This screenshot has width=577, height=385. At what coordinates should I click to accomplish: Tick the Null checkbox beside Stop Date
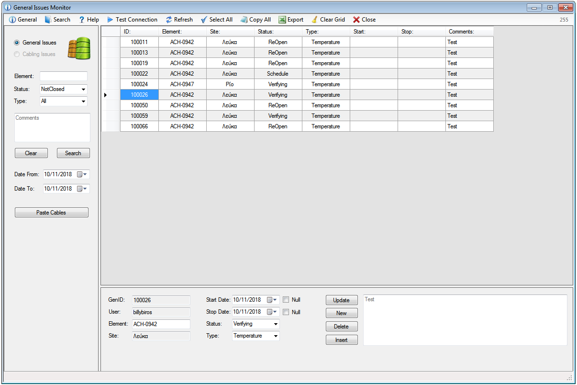(286, 312)
